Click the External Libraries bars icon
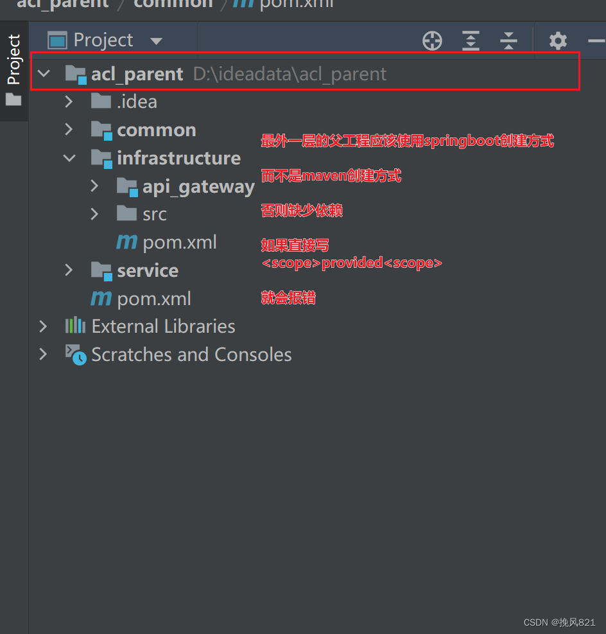606x634 pixels. pos(75,326)
